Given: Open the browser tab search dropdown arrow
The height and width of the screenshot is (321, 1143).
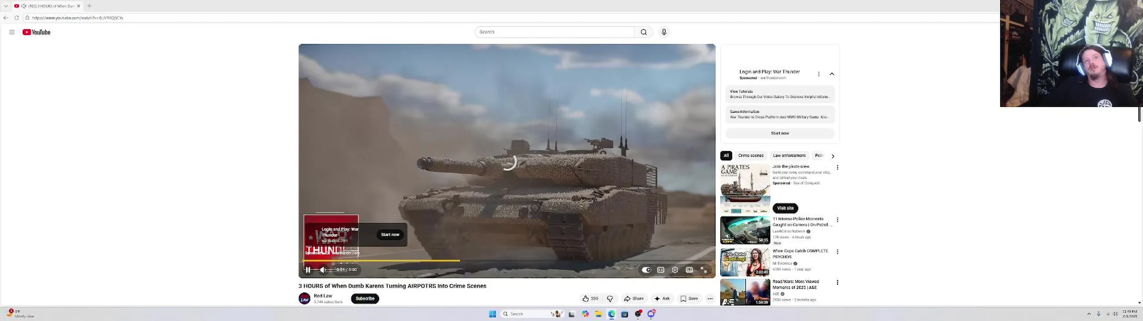Looking at the screenshot, I should pos(6,6).
